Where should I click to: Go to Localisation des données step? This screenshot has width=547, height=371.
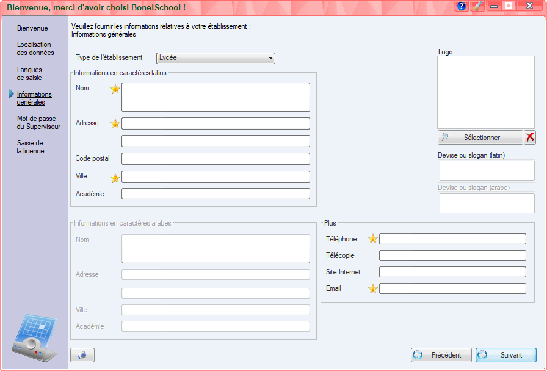tap(35, 48)
